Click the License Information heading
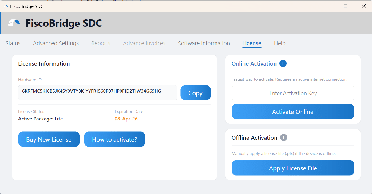Screen dimensions: 372x194 [x=44, y=64]
